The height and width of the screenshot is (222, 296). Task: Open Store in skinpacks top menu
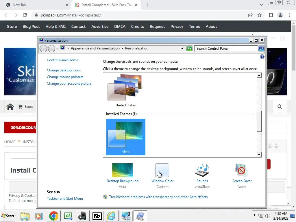[12, 26]
